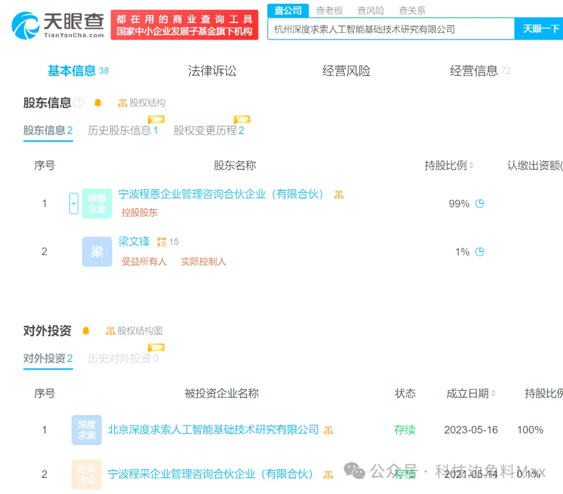Expand the 宁波程恩 shareholder row with plus button
This screenshot has width=563, height=494.
74,204
